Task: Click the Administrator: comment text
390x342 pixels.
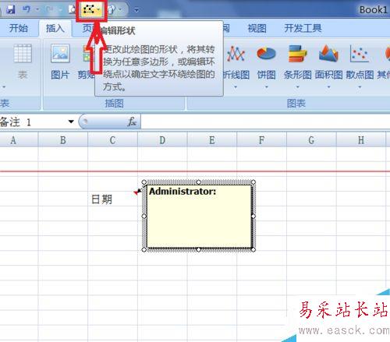Action: click(x=183, y=192)
